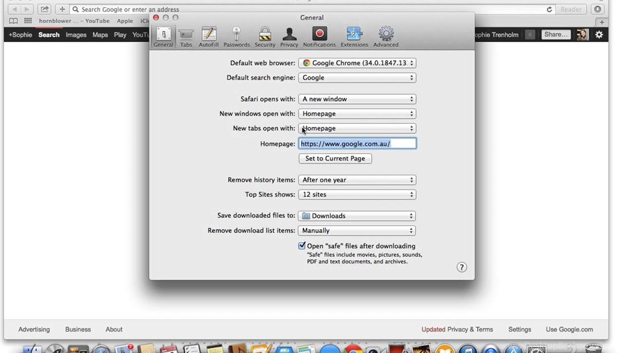The width and height of the screenshot is (624, 353).
Task: Open the Remove history items dropdown
Action: pos(357,180)
